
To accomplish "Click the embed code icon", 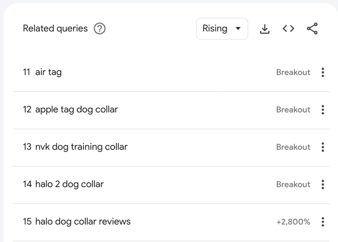I will click(288, 29).
